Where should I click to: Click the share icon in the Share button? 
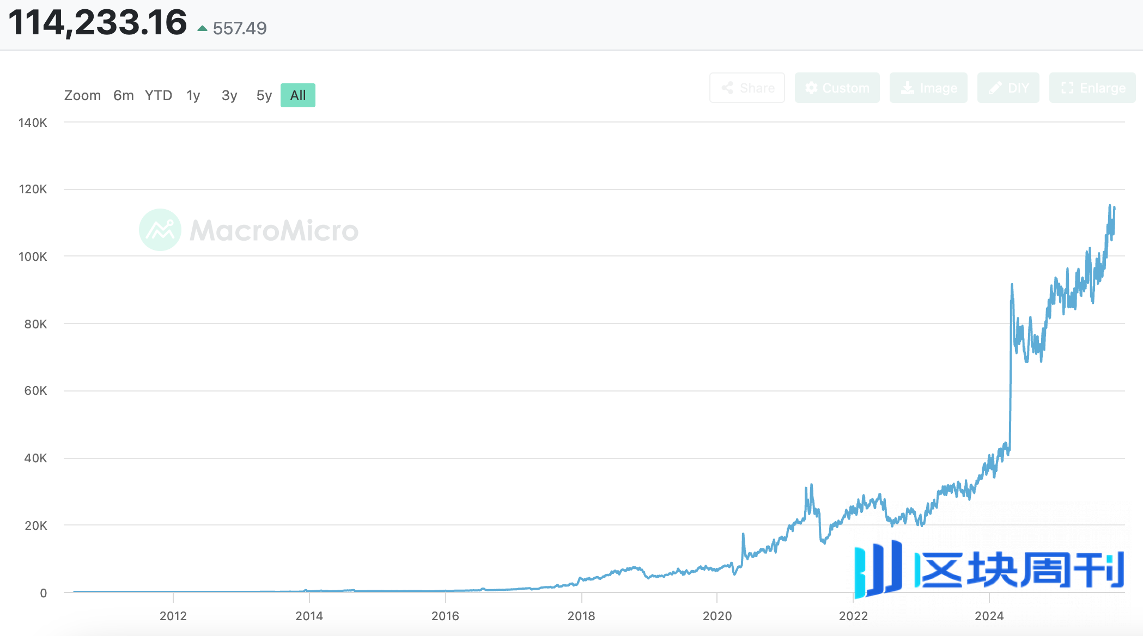(x=727, y=88)
